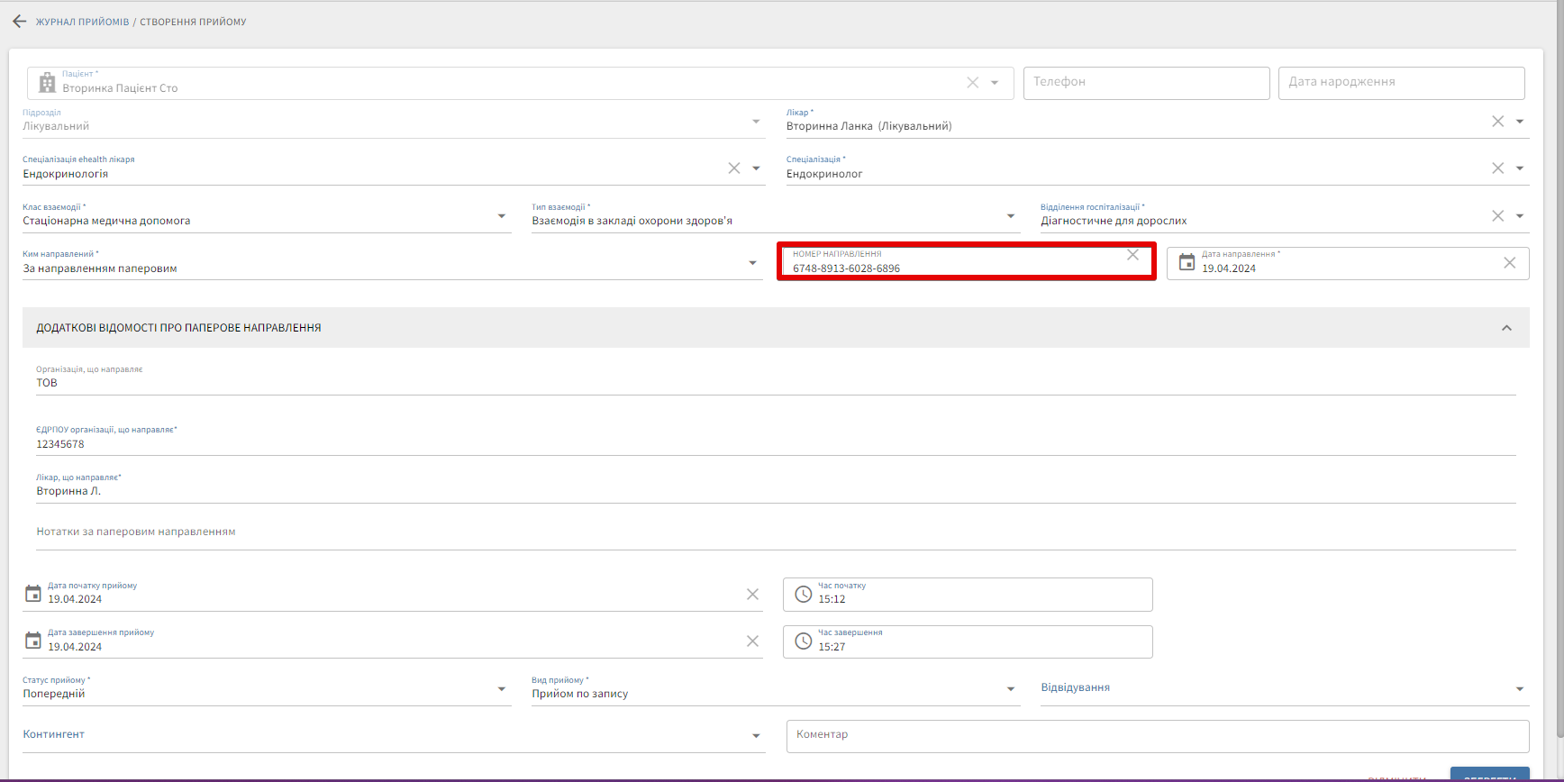
Task: Clear the Лікар field value
Action: click(1497, 122)
